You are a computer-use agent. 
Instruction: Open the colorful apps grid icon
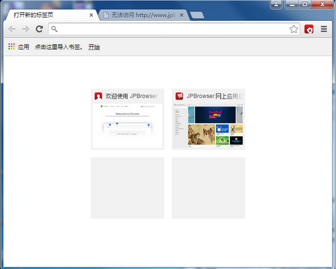pyautogui.click(x=12, y=47)
